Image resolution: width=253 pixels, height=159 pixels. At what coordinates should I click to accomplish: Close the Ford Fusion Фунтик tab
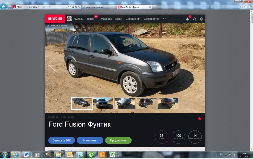[150, 7]
